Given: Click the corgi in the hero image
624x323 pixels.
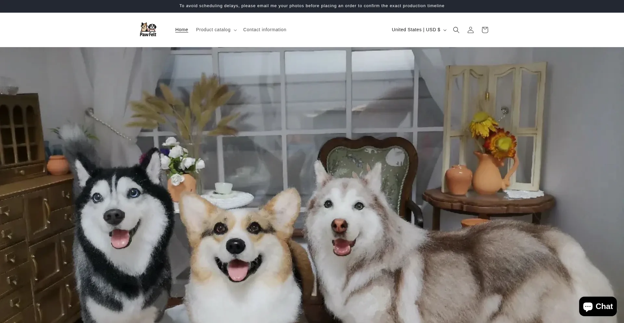Looking at the screenshot, I should pyautogui.click(x=239, y=247).
